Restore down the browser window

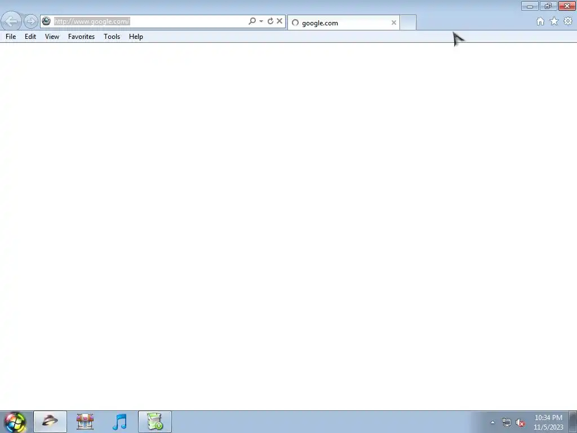click(548, 6)
